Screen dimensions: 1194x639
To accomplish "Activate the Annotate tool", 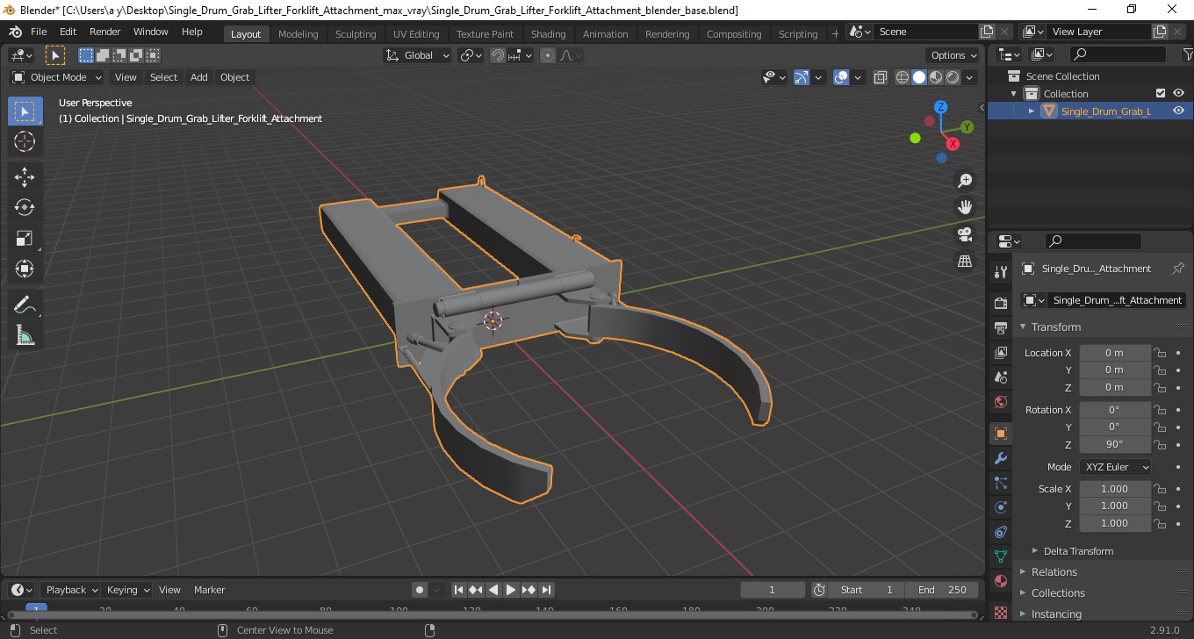I will click(25, 305).
